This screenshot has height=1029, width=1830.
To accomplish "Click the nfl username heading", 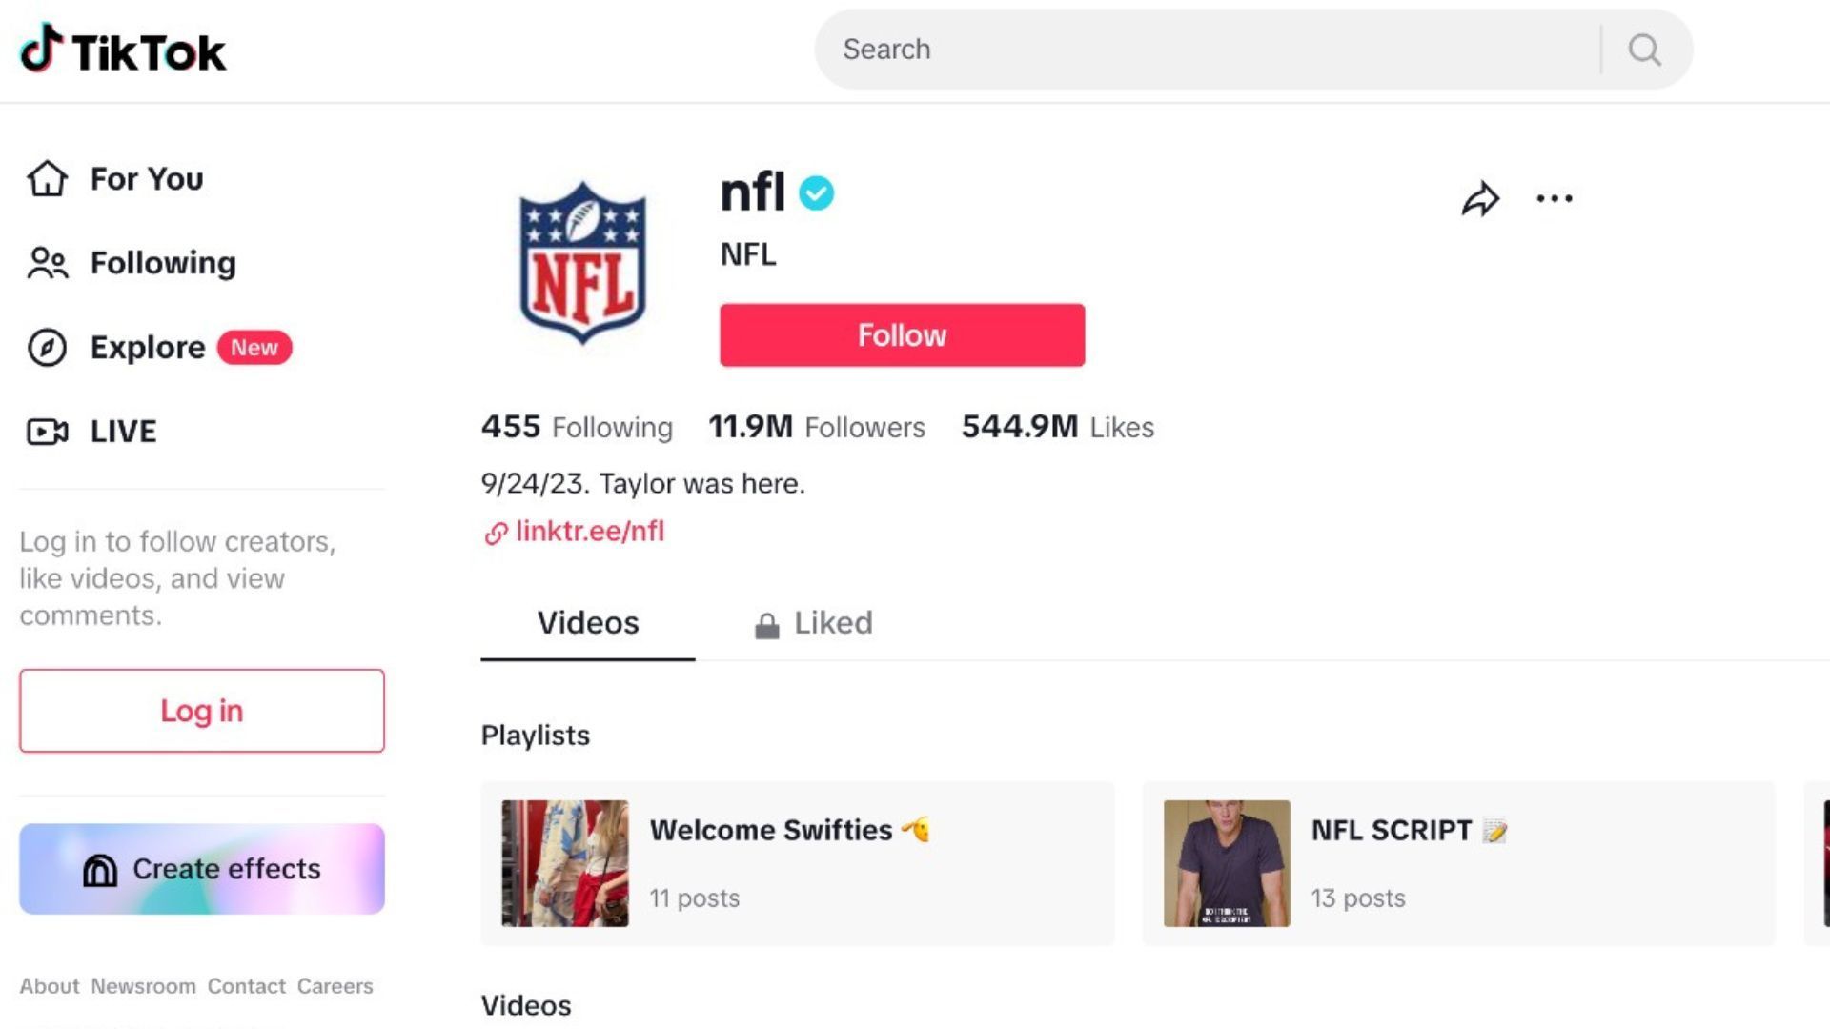I will 752,192.
